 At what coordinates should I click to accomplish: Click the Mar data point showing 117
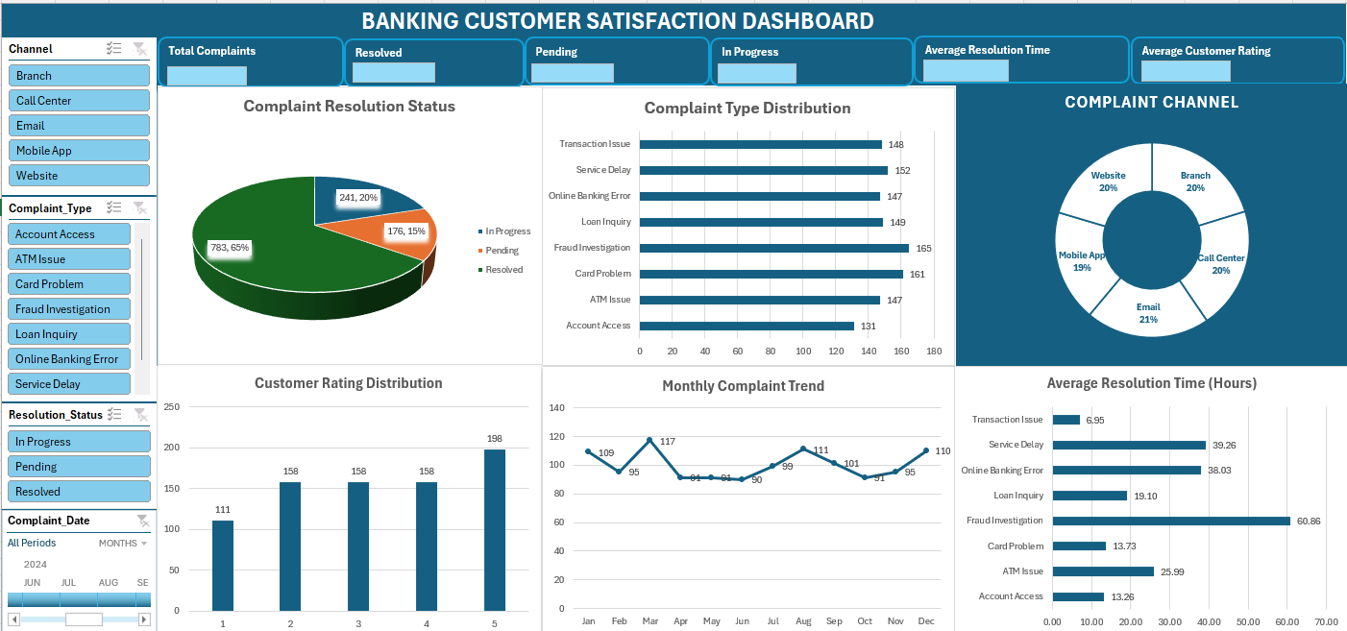[x=649, y=440]
